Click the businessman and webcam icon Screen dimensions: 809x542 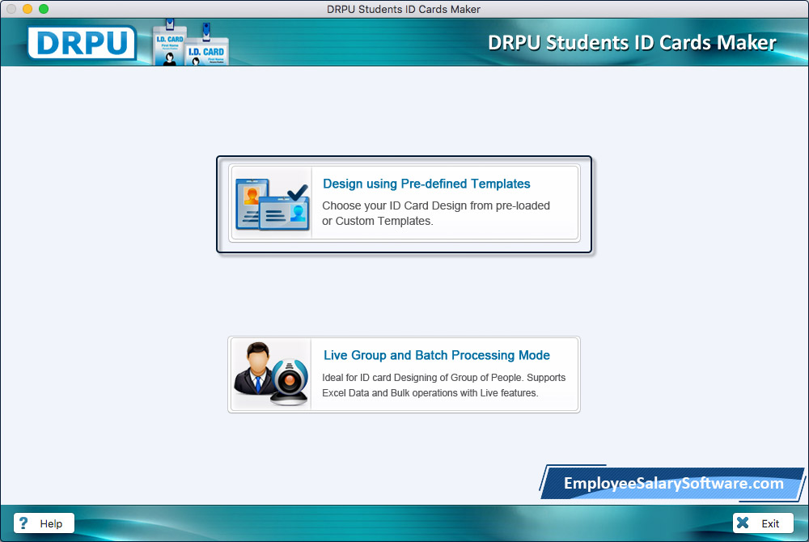(271, 374)
